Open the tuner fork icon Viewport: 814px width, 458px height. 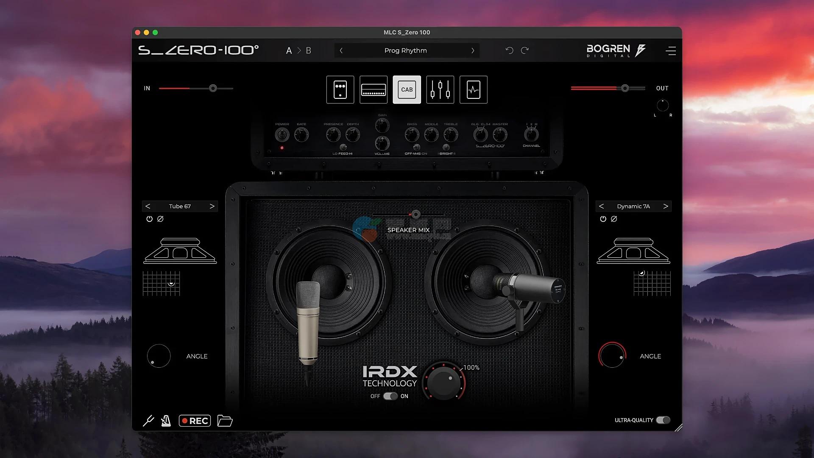(x=148, y=421)
